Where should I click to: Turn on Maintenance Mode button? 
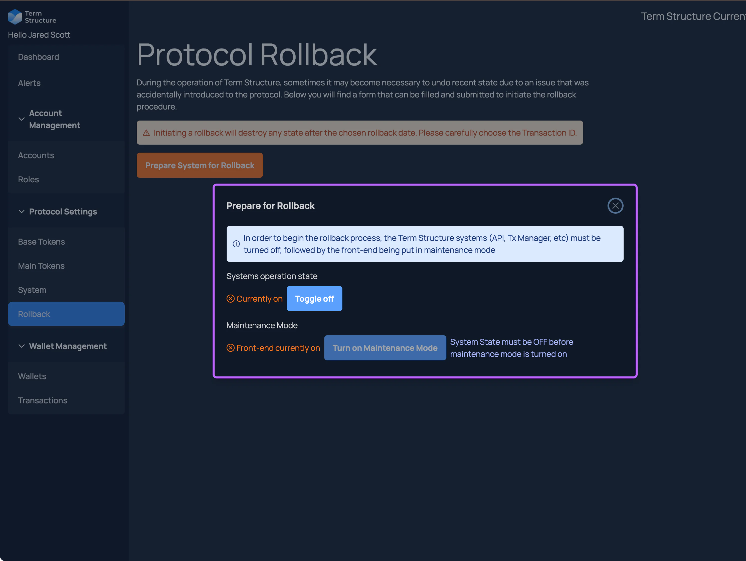tap(385, 348)
